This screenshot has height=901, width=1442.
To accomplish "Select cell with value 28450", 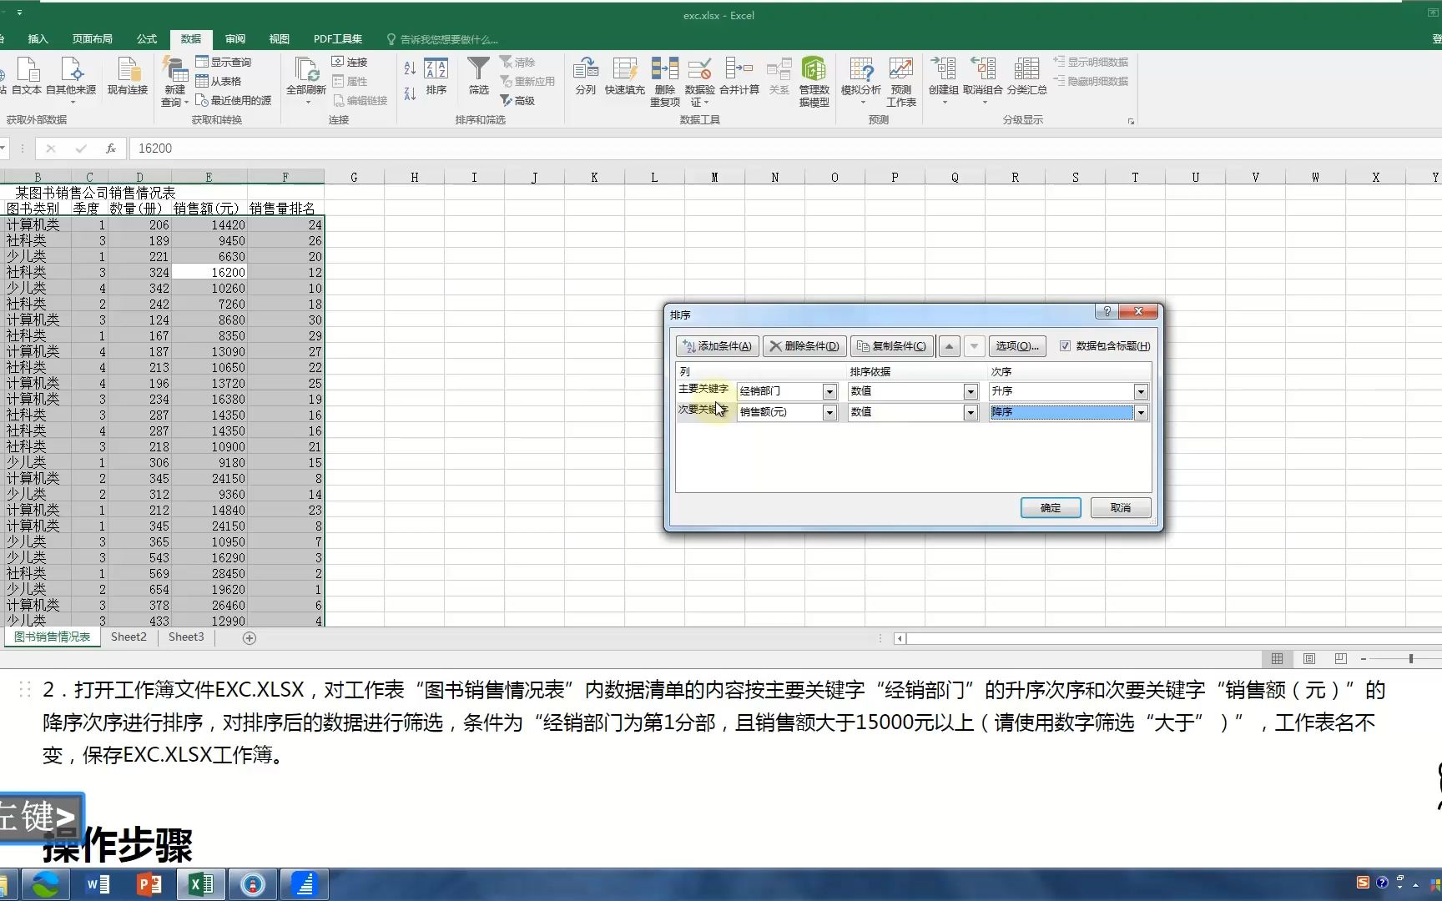I will (209, 574).
